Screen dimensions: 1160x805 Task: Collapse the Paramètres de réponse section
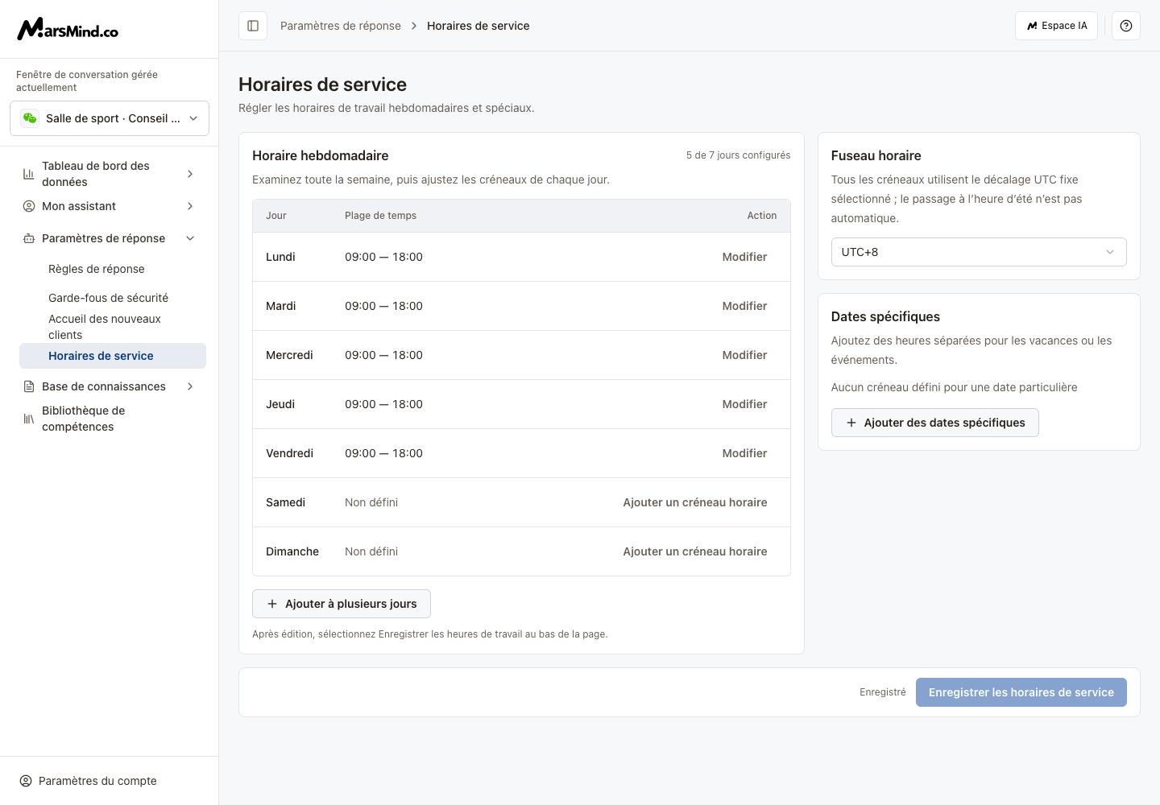pyautogui.click(x=190, y=238)
